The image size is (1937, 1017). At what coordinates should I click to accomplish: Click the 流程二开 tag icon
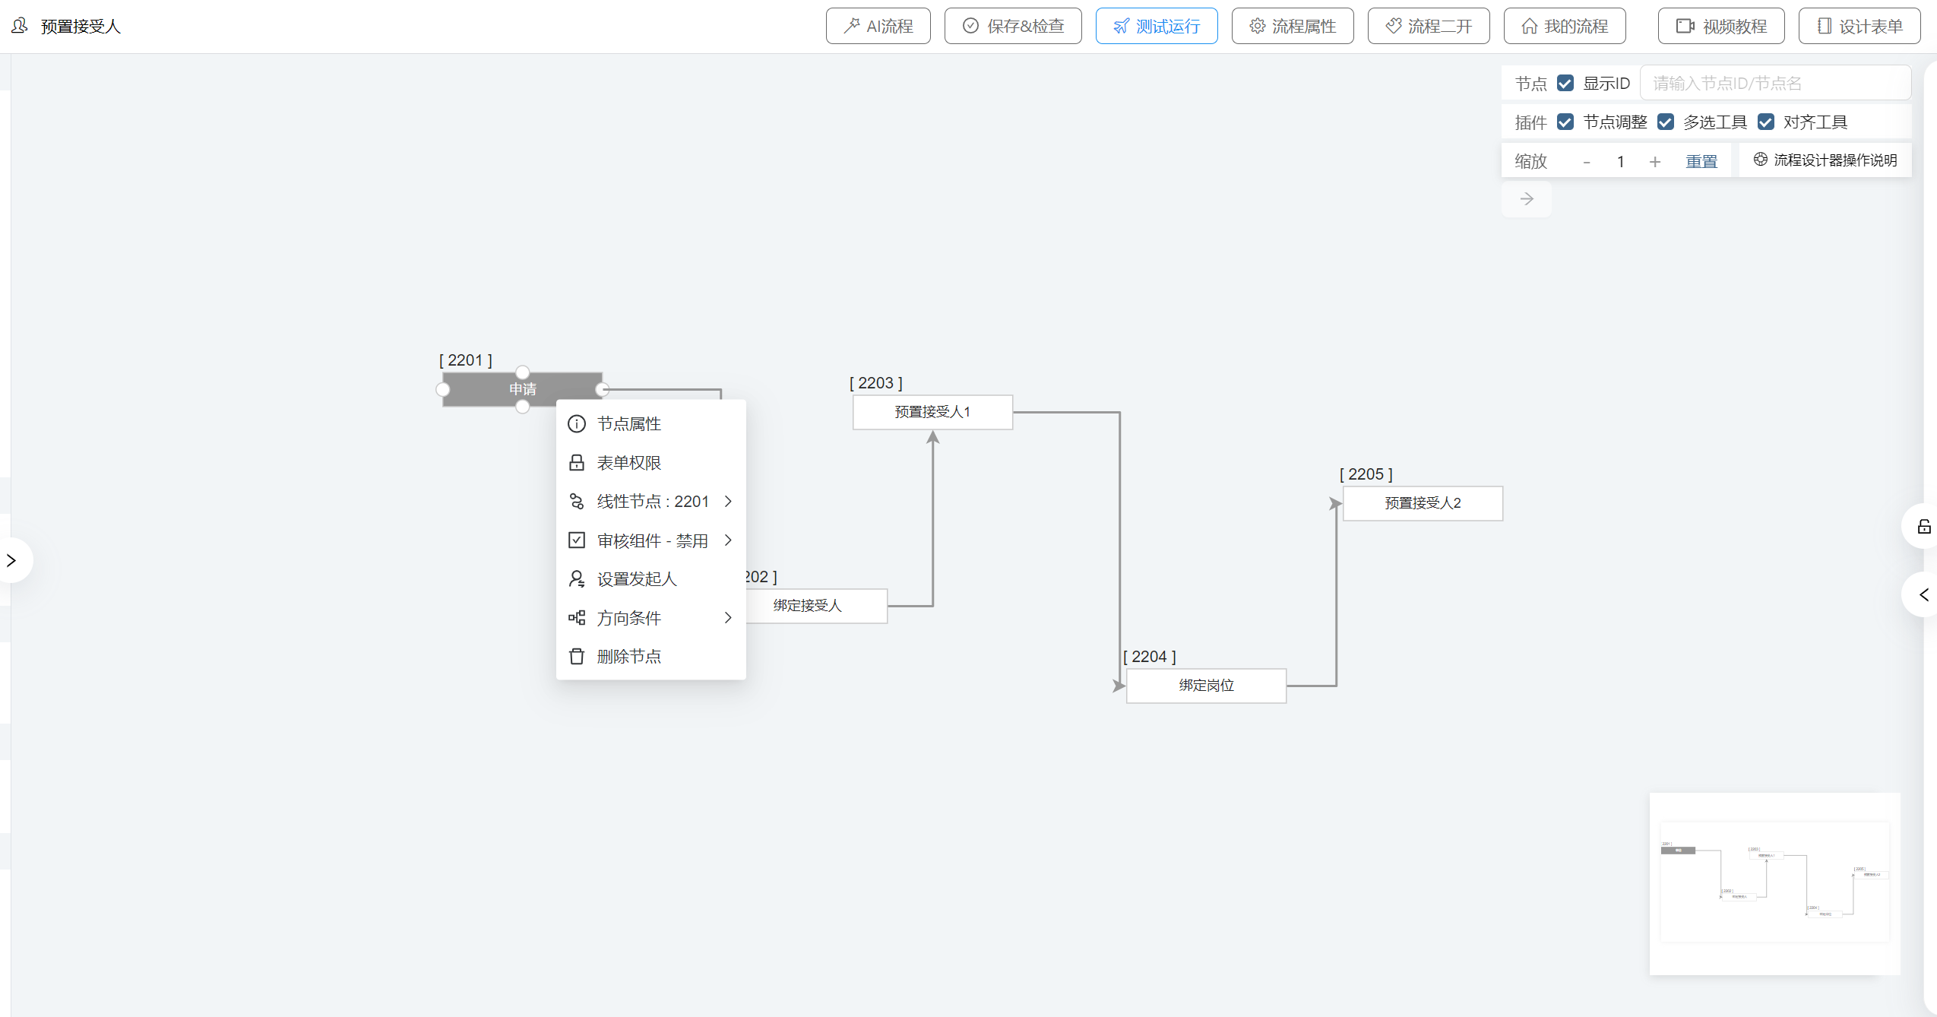click(1394, 26)
